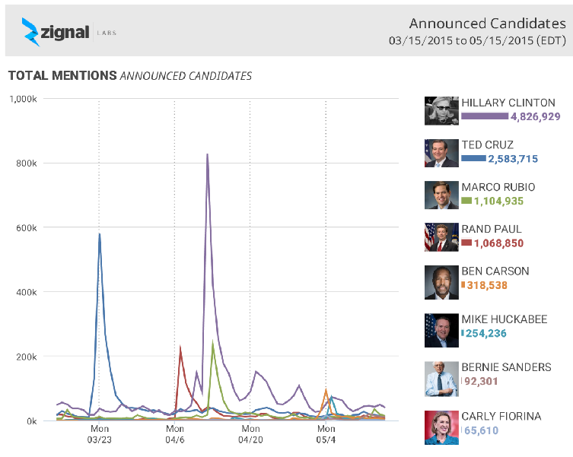Open Marco Rubio's photo thumbnail
This screenshot has height=457, width=573.
tap(441, 195)
